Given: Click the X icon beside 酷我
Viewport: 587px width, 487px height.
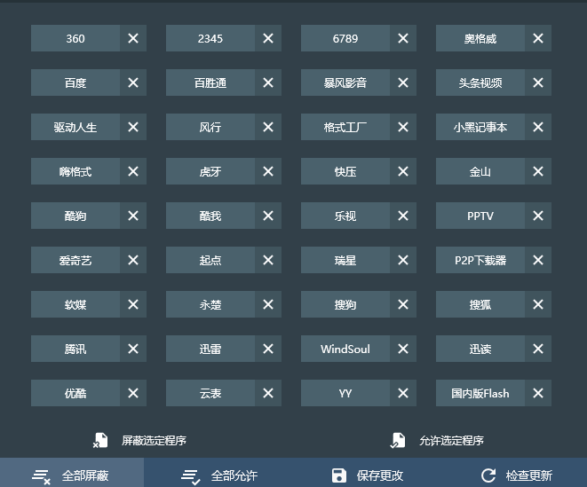Looking at the screenshot, I should point(268,216).
